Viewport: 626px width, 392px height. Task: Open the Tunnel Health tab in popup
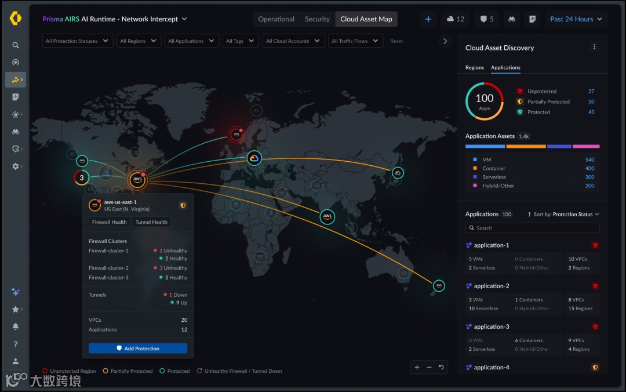[151, 222]
